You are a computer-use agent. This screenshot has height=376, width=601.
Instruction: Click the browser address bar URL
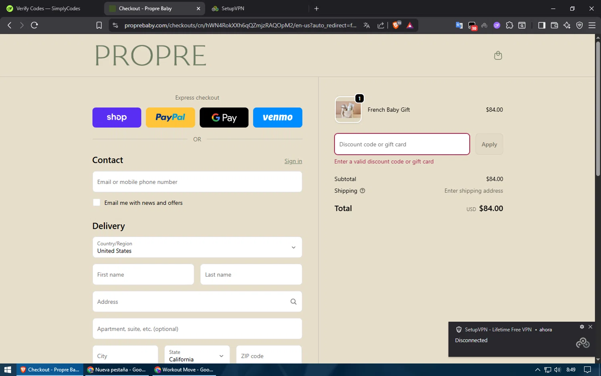(x=240, y=25)
